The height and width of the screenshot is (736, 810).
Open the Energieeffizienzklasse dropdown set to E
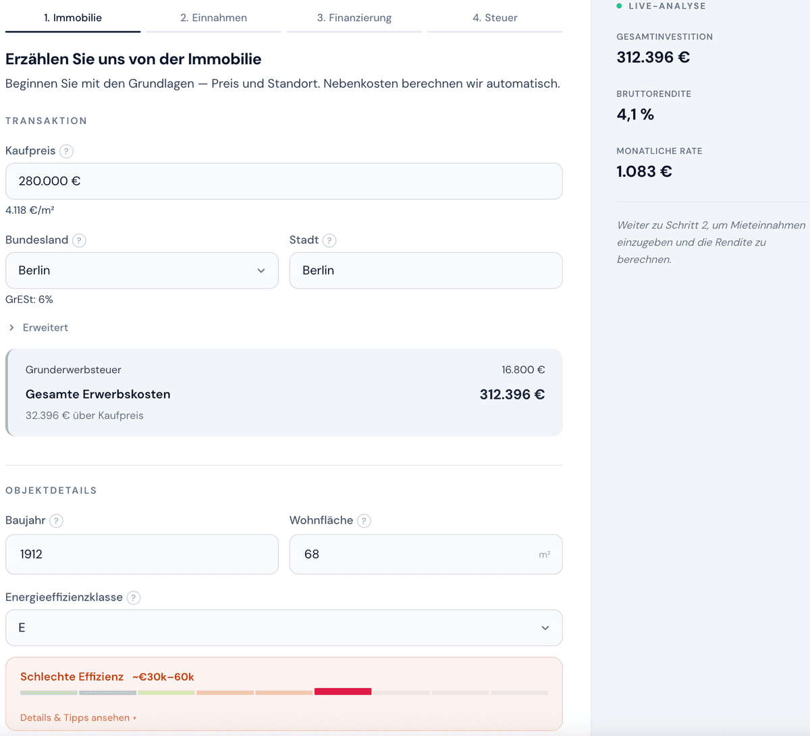[x=283, y=628]
